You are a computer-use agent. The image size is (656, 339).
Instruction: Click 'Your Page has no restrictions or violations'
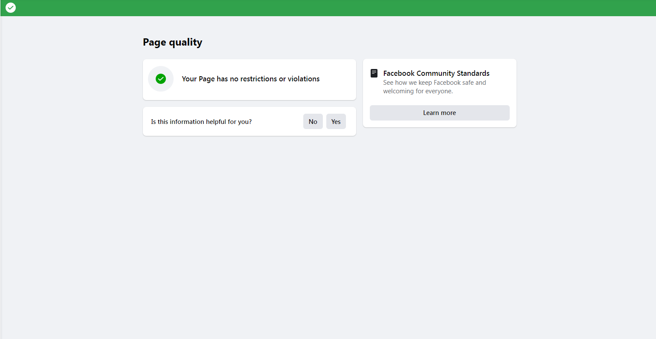click(251, 79)
